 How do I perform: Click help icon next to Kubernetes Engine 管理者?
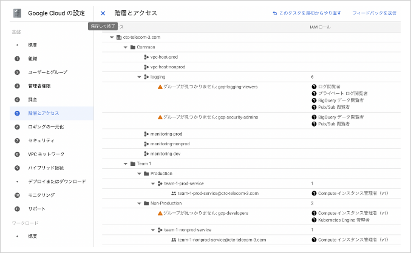tap(314, 220)
